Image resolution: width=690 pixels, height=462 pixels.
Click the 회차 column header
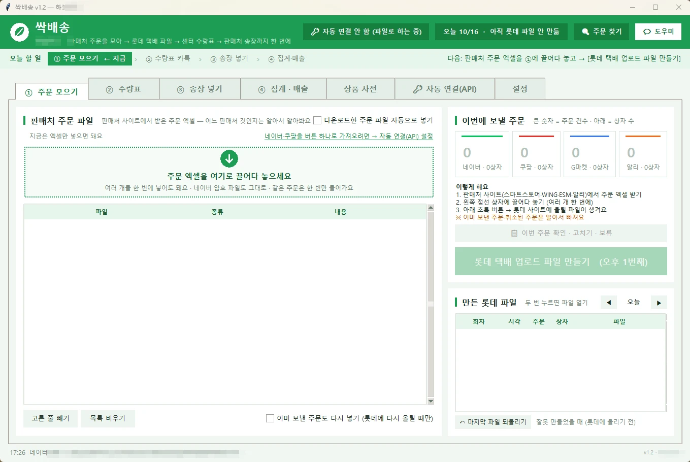(479, 321)
